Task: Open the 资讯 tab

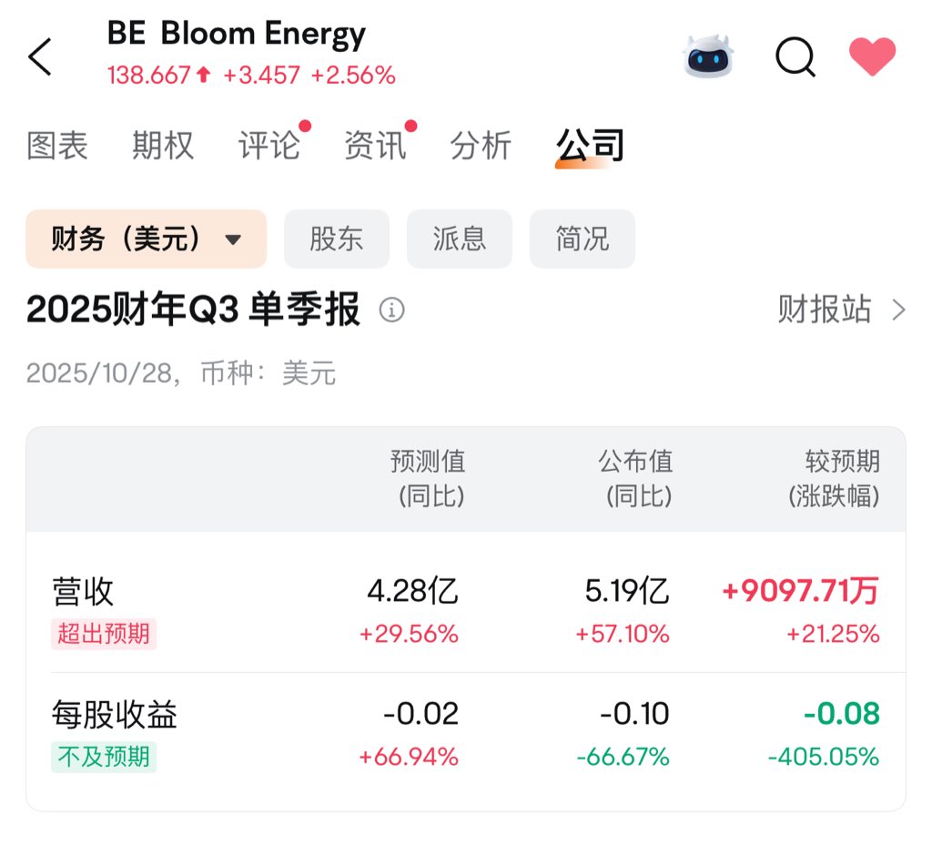Action: (375, 146)
